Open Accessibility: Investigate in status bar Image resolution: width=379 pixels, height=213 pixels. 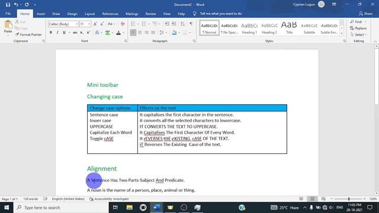click(x=109, y=199)
